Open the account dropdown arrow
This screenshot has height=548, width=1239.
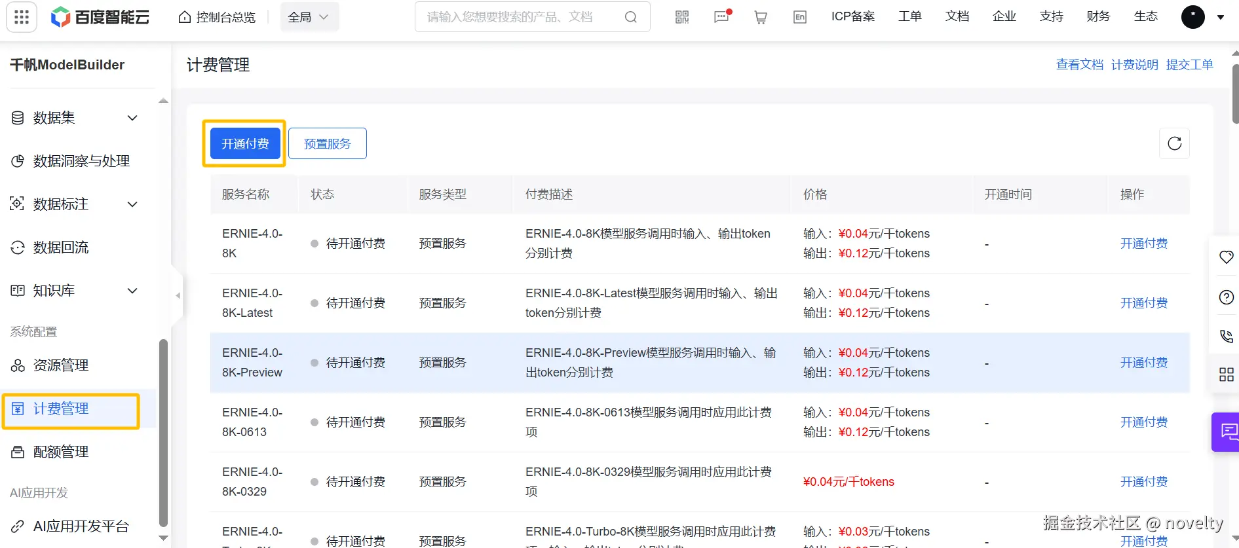coord(1221,18)
